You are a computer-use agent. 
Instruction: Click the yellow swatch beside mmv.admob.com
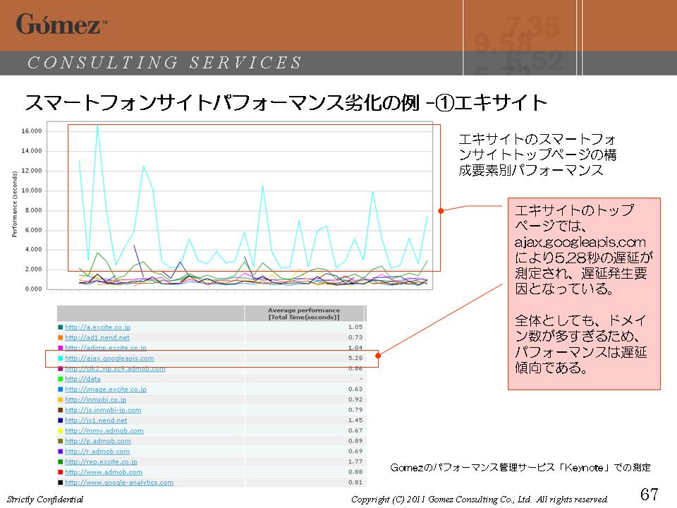[x=61, y=431]
